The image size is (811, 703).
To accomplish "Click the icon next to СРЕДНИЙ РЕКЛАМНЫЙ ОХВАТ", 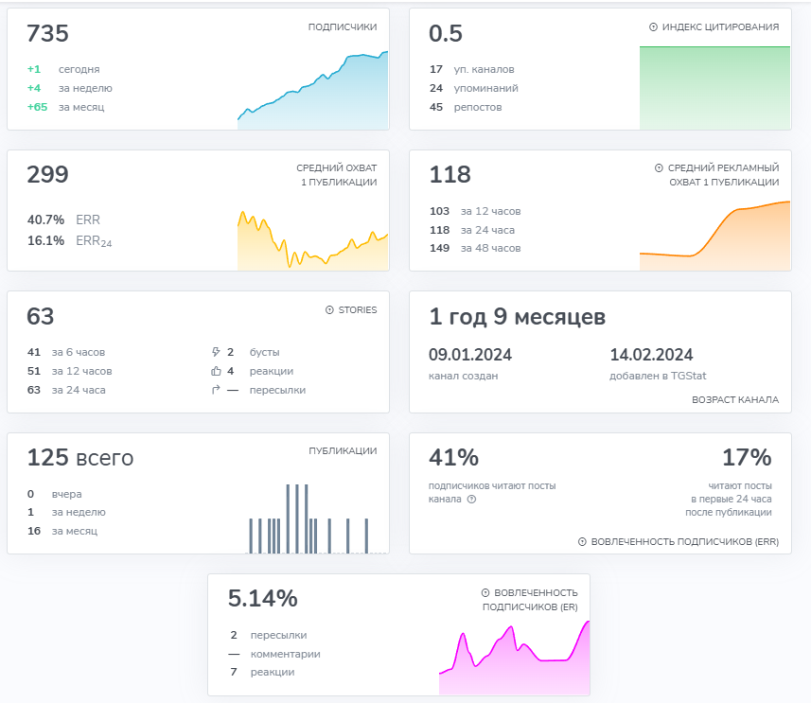I will pos(659,168).
